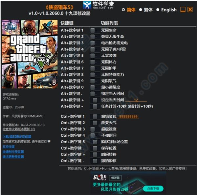
Task: Click the 支持作者 support author link
Action: tap(9, 147)
